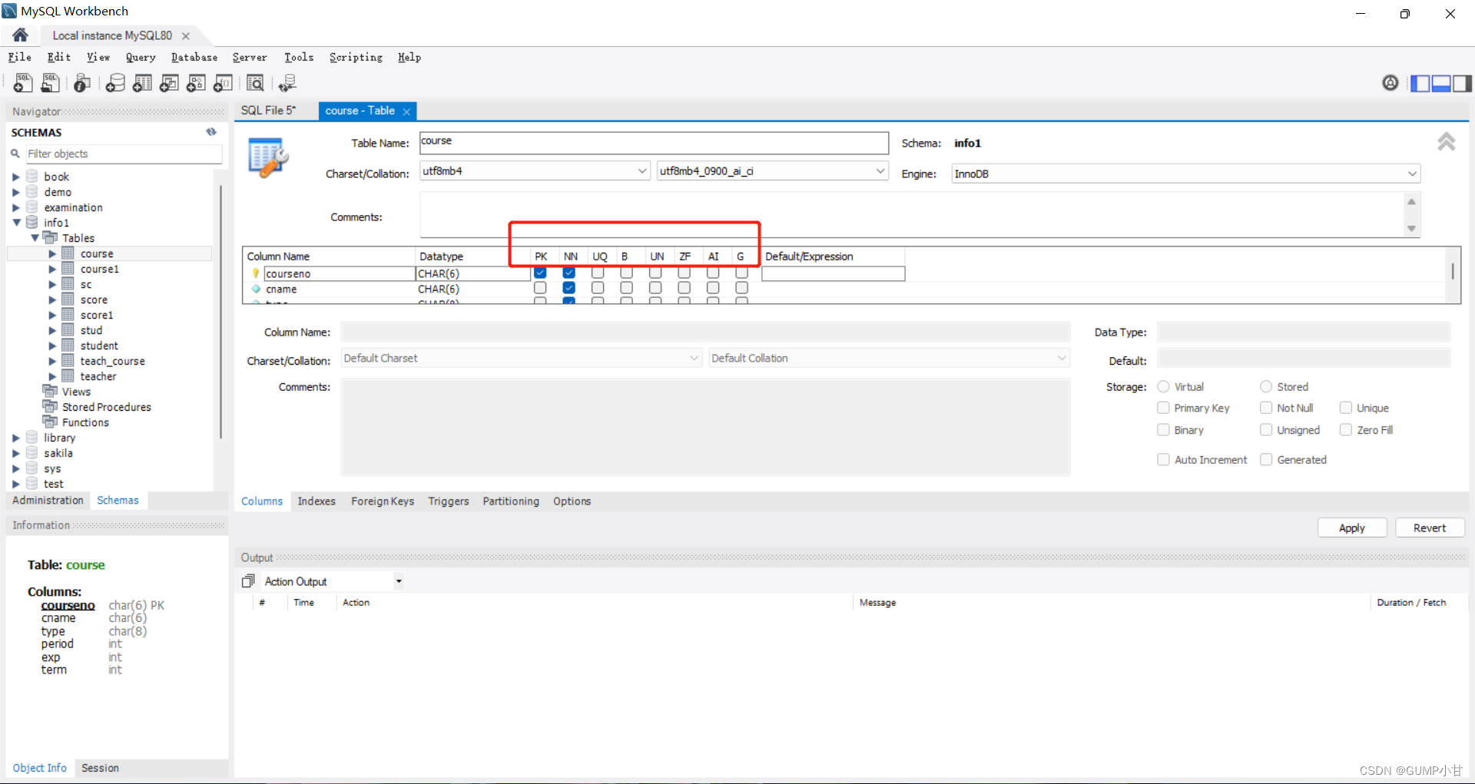Uncheck NN checkbox for cname row
1475x784 pixels.
[x=568, y=287]
